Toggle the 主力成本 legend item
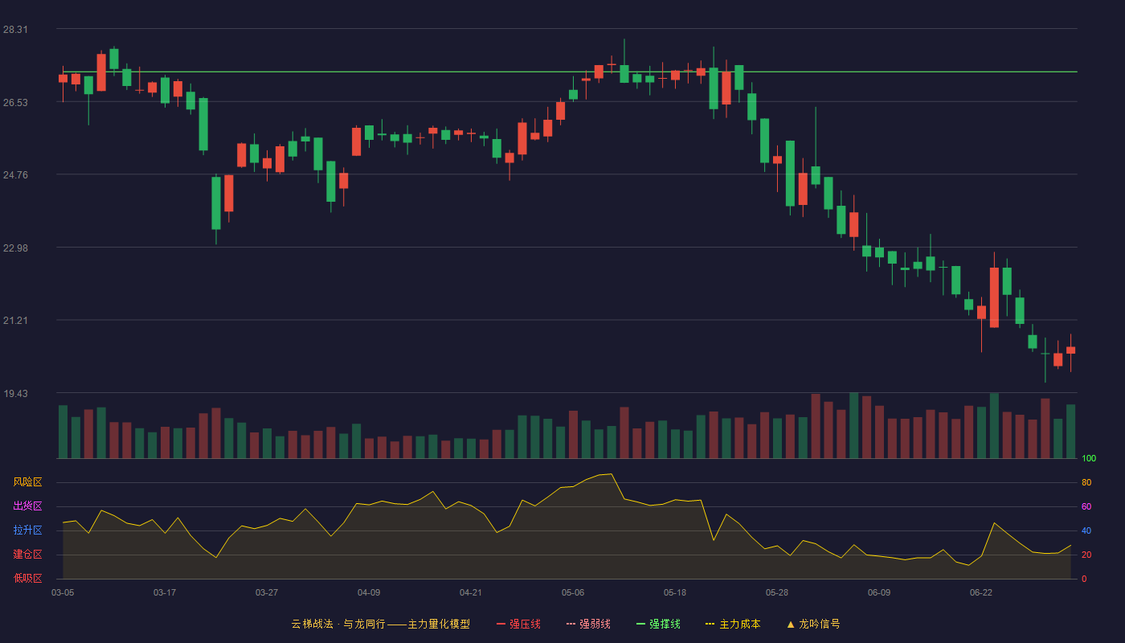Viewport: 1125px width, 643px height. click(x=733, y=624)
